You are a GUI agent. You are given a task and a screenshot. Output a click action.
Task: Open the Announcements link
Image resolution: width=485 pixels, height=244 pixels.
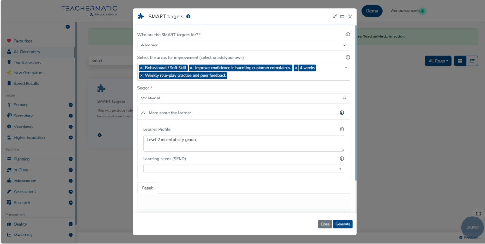click(x=405, y=10)
